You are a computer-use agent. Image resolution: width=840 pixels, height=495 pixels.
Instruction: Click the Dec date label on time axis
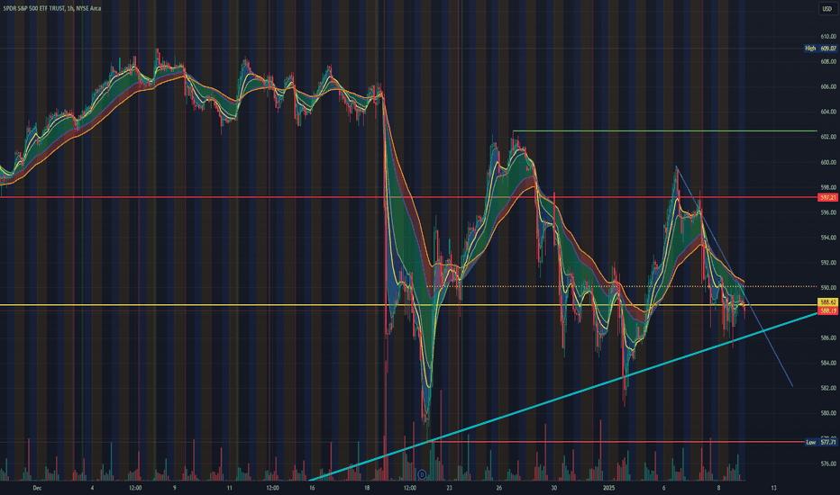(37, 488)
